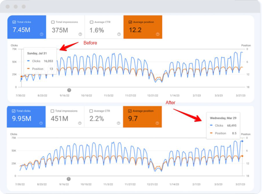Select orange position data point for Jul 31
262x194 pixels.
coord(21,77)
